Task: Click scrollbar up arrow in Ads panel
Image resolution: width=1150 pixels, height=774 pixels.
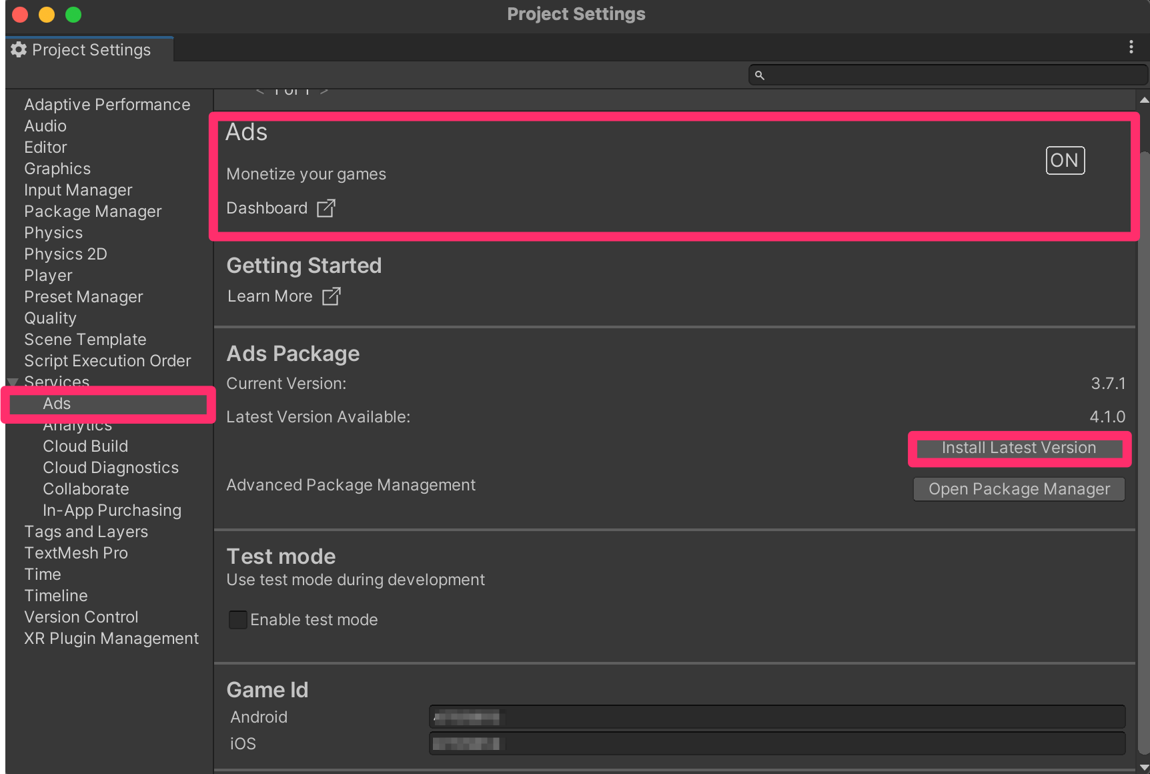Action: [1144, 100]
